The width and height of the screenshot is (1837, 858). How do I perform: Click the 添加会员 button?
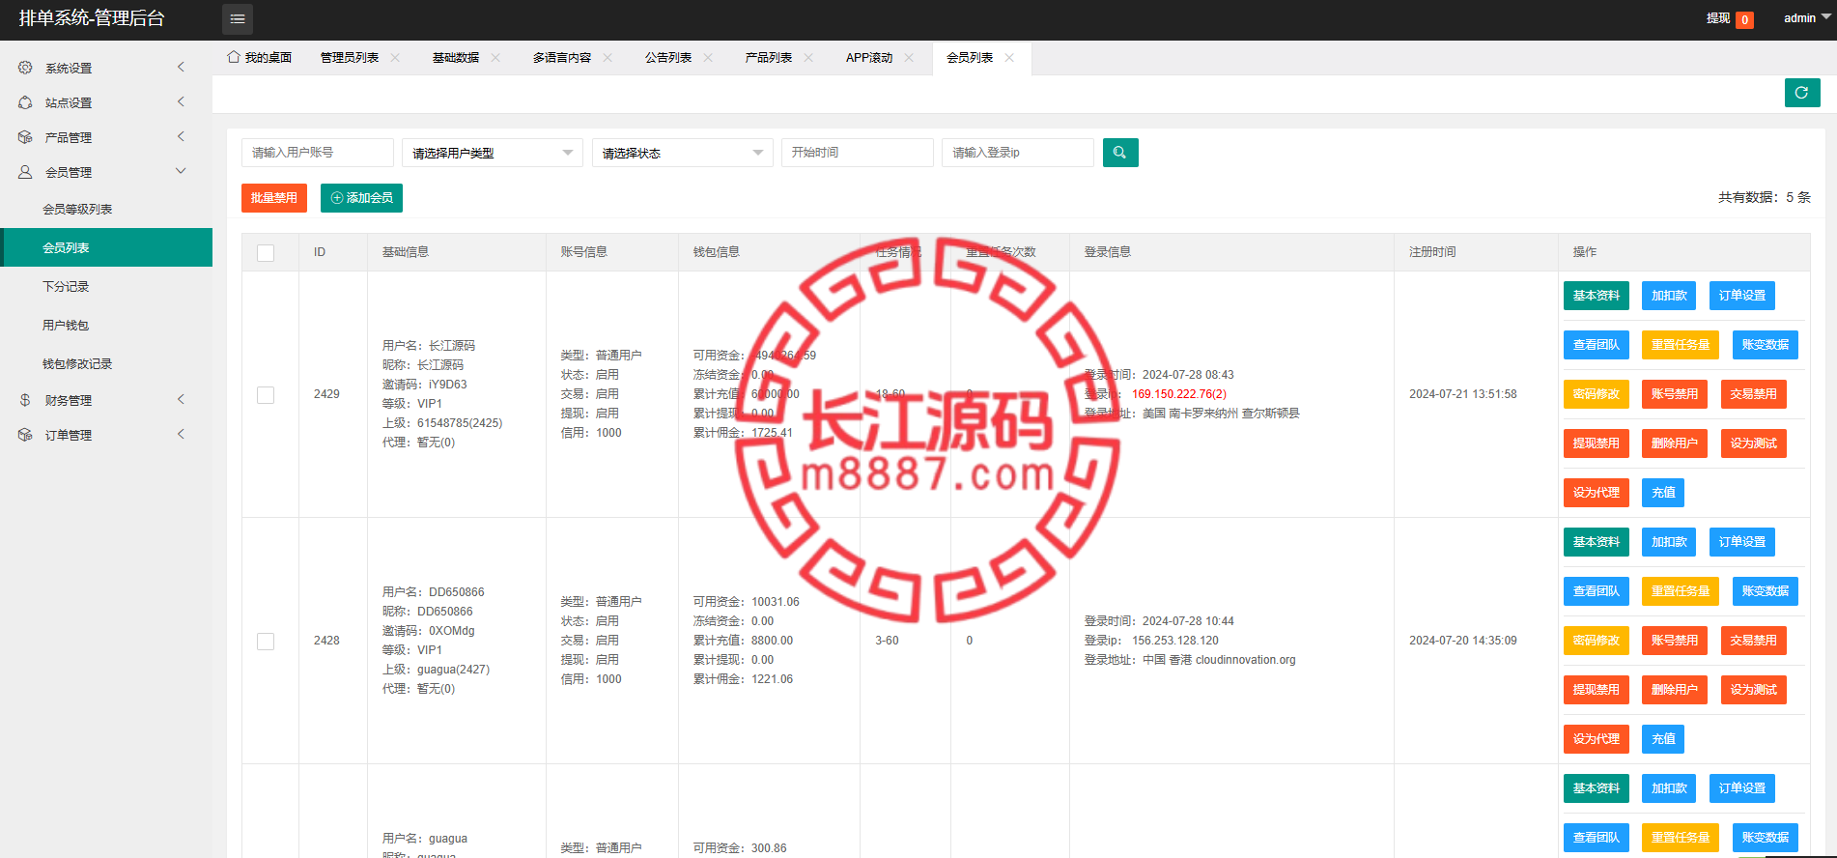(x=361, y=198)
